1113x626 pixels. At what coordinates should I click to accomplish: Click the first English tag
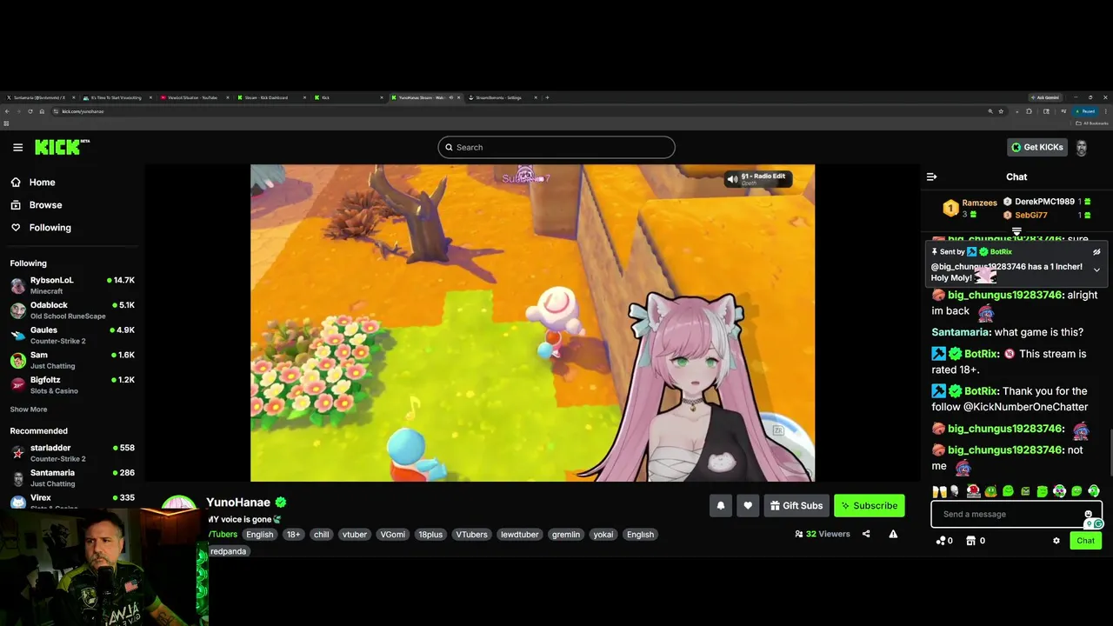point(259,535)
